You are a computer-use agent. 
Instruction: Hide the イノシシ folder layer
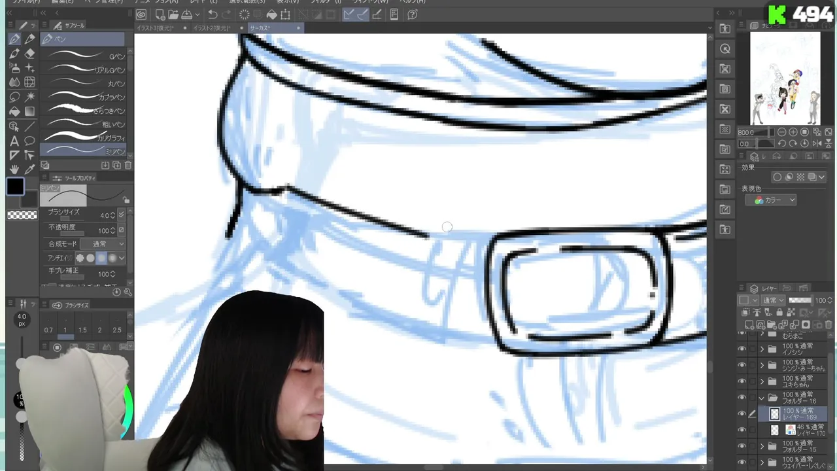pos(742,349)
